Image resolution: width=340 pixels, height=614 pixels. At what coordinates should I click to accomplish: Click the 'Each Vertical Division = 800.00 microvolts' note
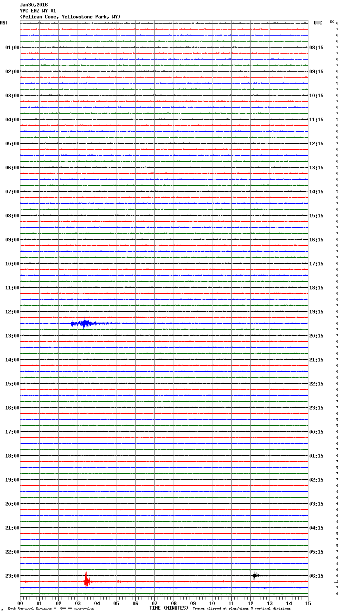(51, 608)
